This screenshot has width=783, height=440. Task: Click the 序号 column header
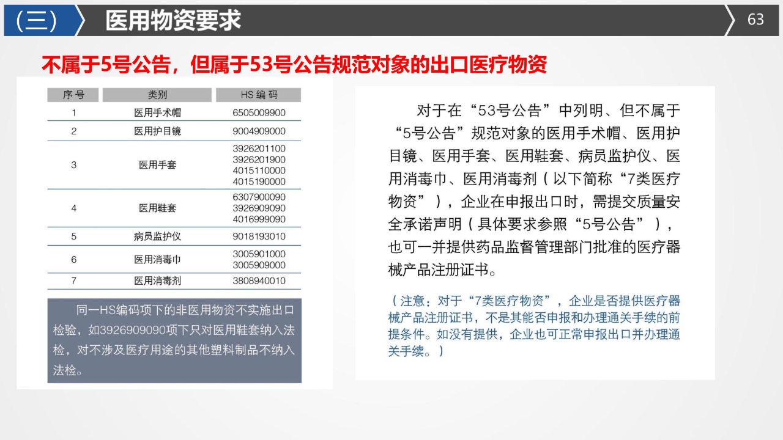[x=73, y=95]
